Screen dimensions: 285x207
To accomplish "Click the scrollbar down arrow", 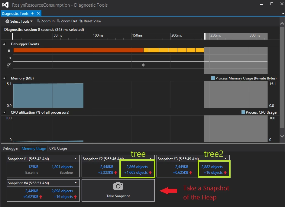I will (282, 136).
